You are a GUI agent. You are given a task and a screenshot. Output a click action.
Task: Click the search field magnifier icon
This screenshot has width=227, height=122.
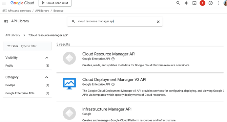[74, 21]
